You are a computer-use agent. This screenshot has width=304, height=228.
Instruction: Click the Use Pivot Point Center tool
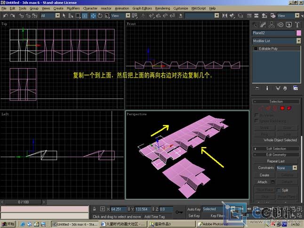click(135, 16)
